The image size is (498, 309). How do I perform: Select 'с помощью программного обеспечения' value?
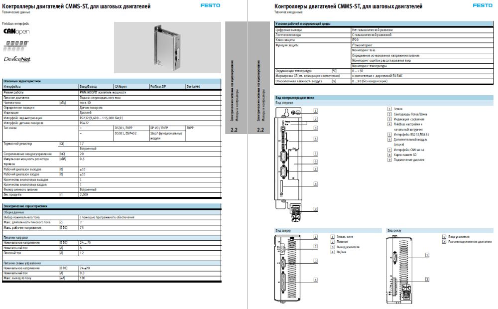pos(107,217)
